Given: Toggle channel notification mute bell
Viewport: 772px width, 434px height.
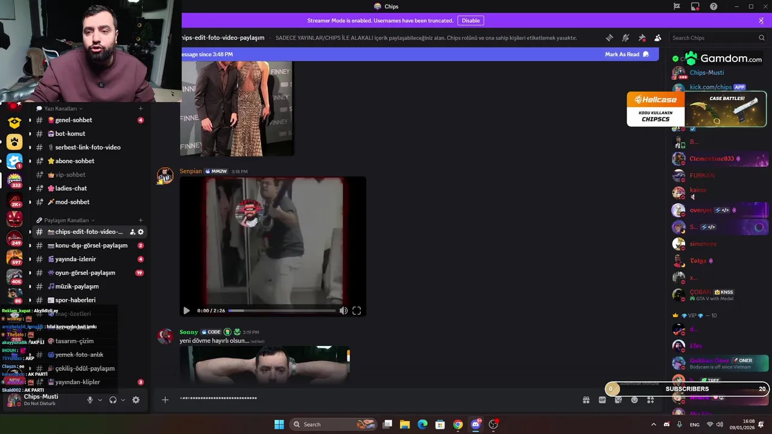Looking at the screenshot, I should tap(626, 37).
